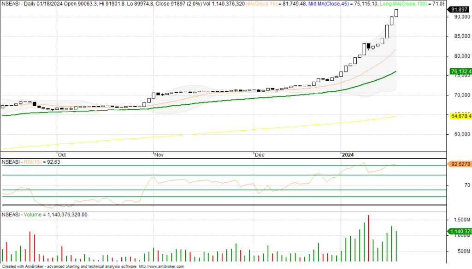Image resolution: width=472 pixels, height=269 pixels.
Task: Click the tallest red volume bar
Action: (x=369, y=239)
